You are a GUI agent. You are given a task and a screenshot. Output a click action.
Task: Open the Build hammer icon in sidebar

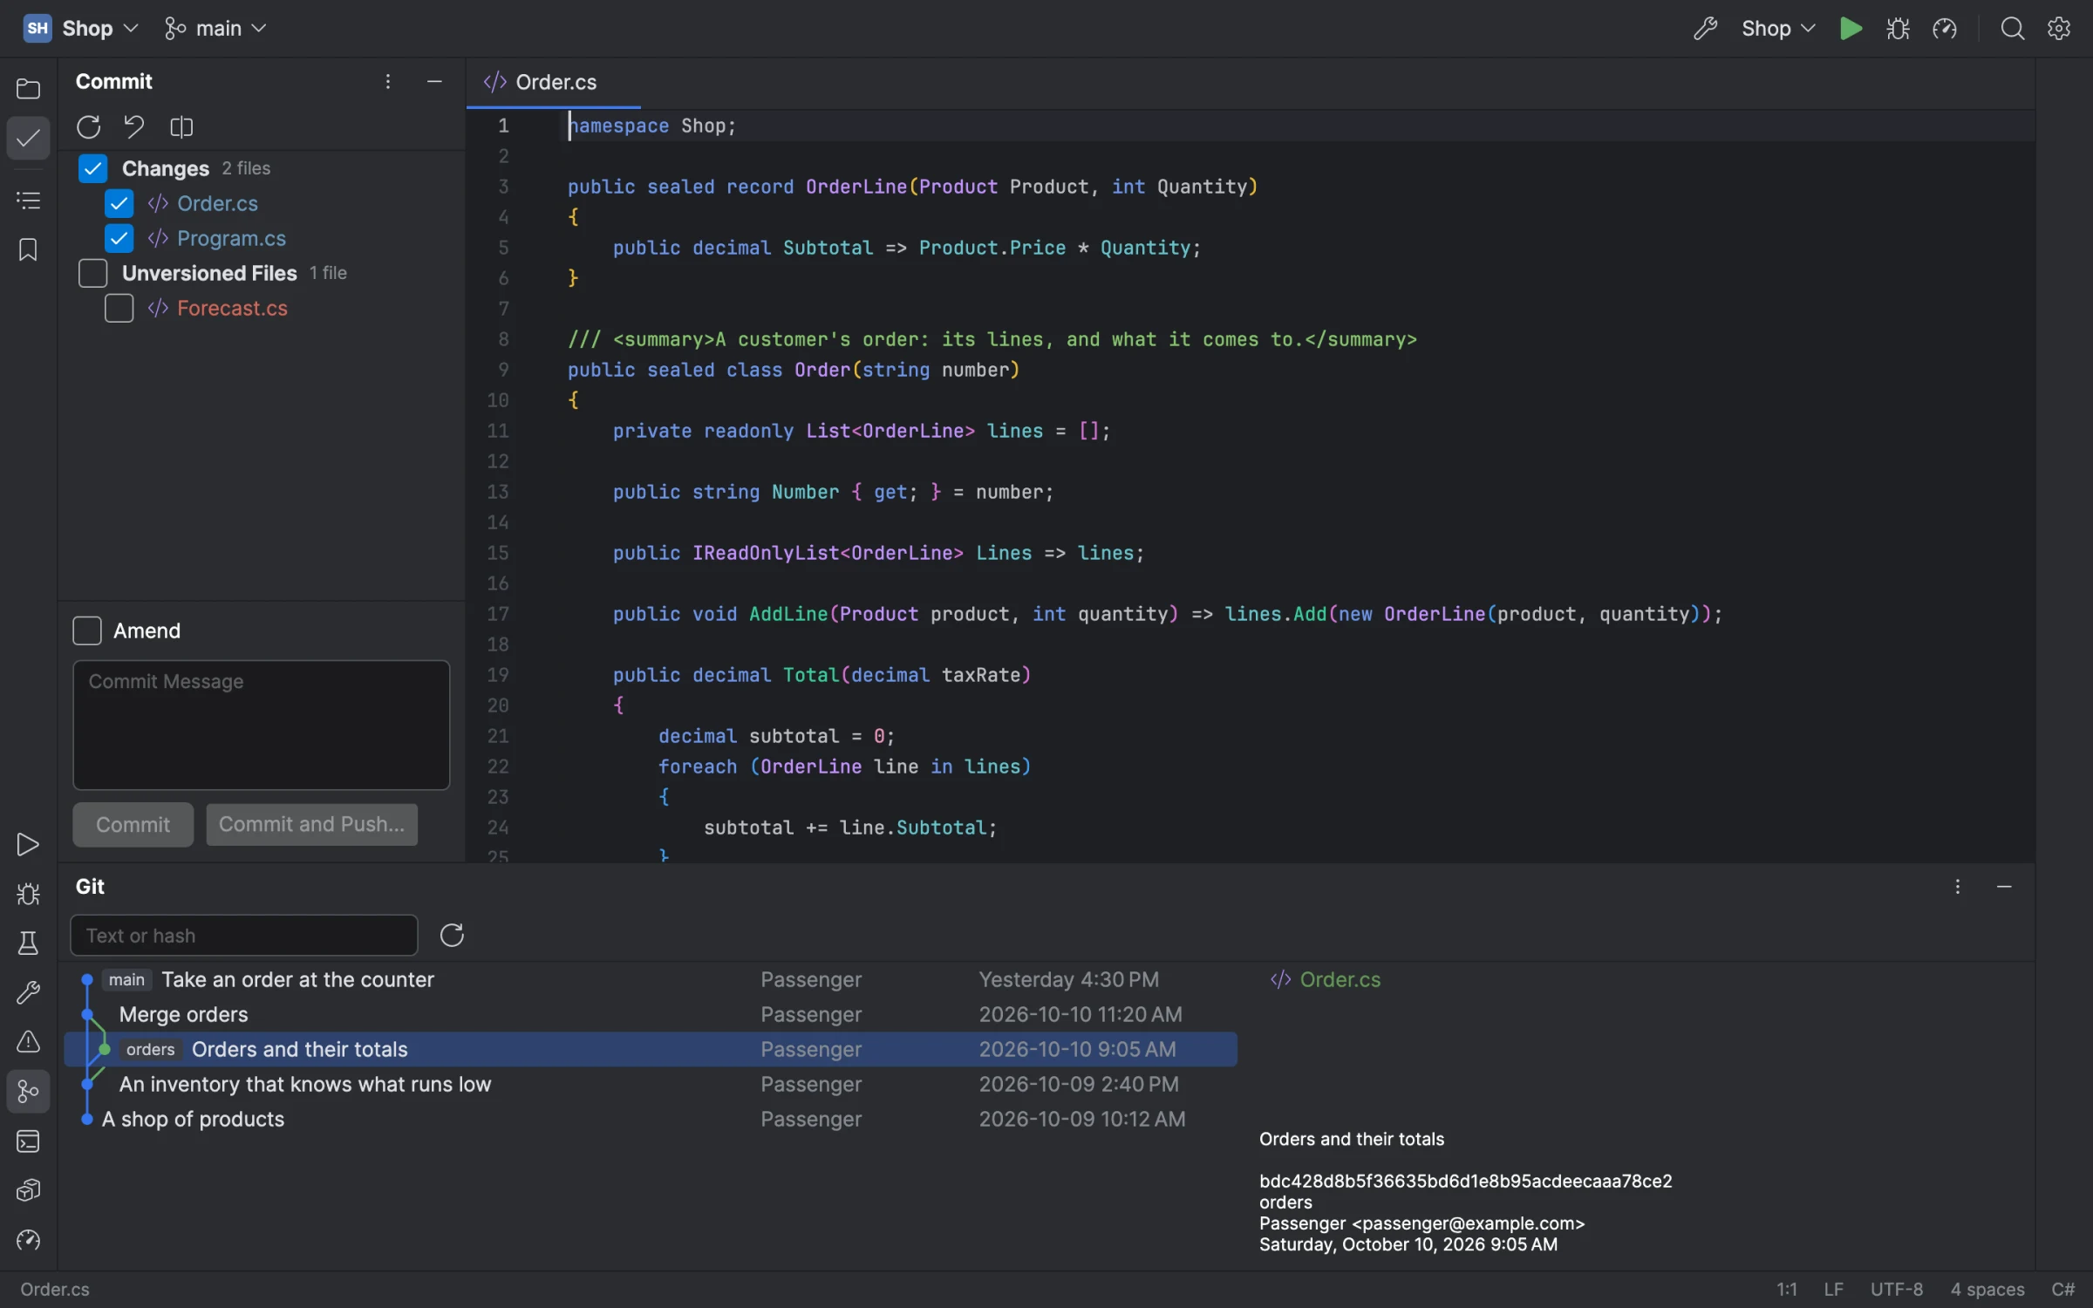[28, 992]
